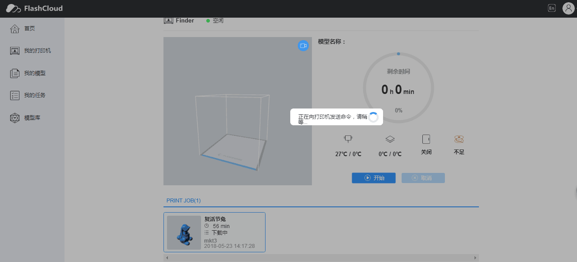The width and height of the screenshot is (577, 262).
Task: Click the 模型名称 label
Action: (x=332, y=41)
